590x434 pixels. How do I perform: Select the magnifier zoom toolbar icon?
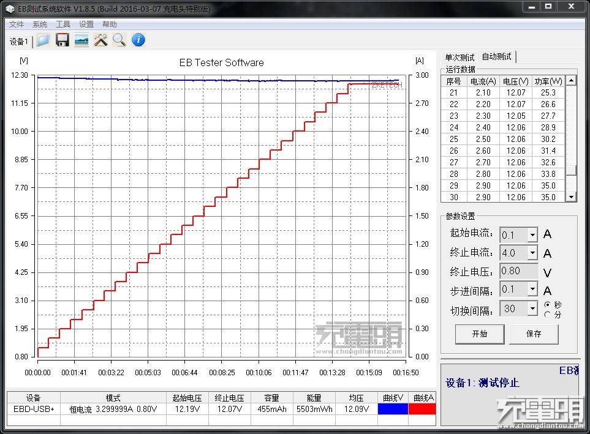pyautogui.click(x=119, y=39)
